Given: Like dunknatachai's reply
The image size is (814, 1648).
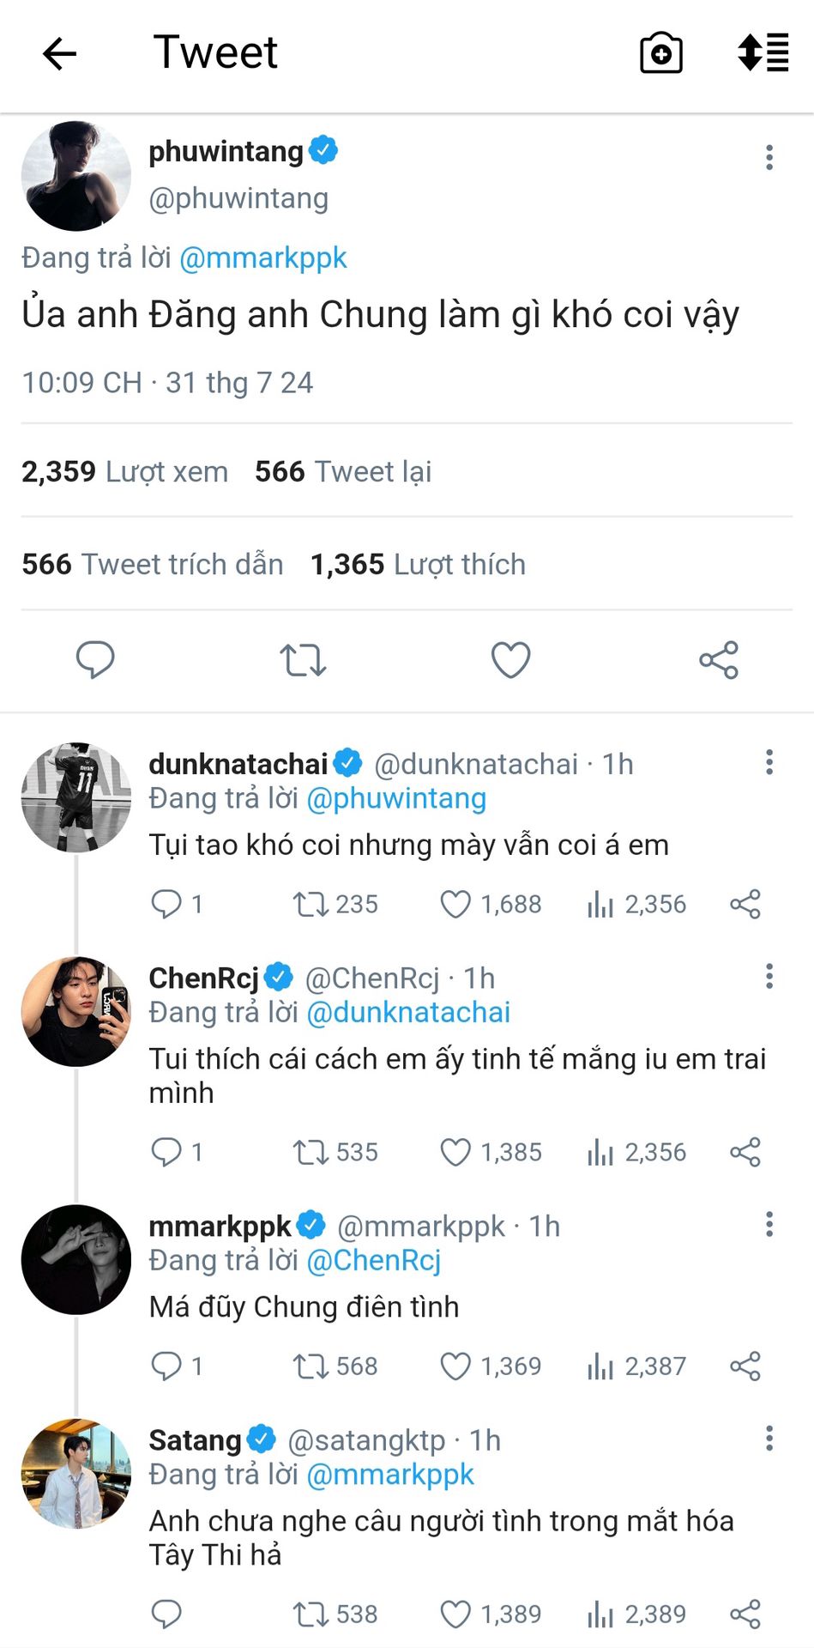Looking at the screenshot, I should click(455, 904).
